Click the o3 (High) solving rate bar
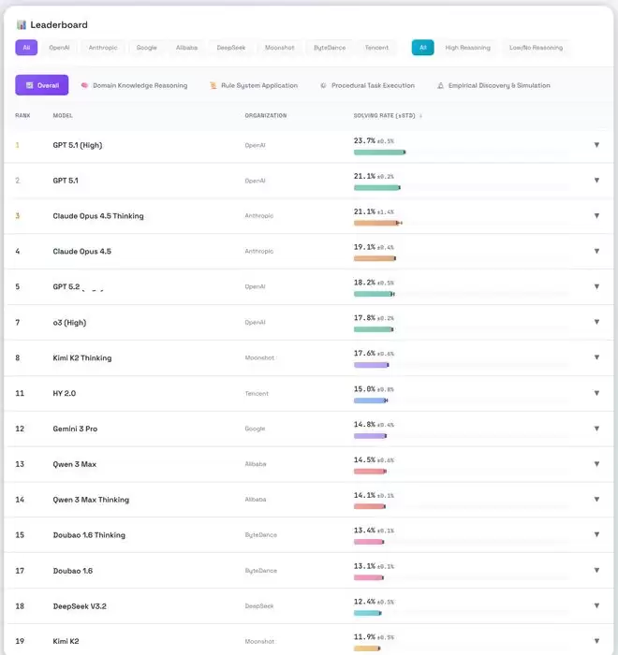Viewport: 618px width, 655px height. tap(374, 329)
